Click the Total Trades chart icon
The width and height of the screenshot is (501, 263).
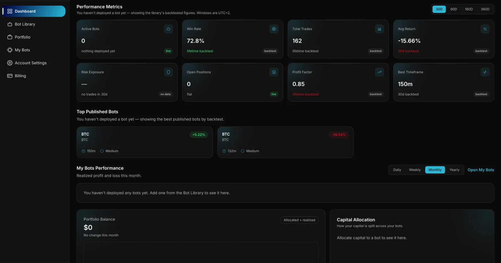tap(379, 29)
